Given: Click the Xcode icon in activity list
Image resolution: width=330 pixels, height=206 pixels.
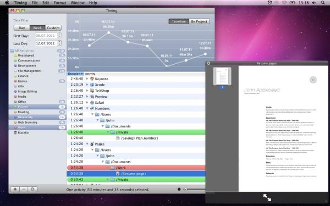Looking at the screenshot, I should [92, 85].
